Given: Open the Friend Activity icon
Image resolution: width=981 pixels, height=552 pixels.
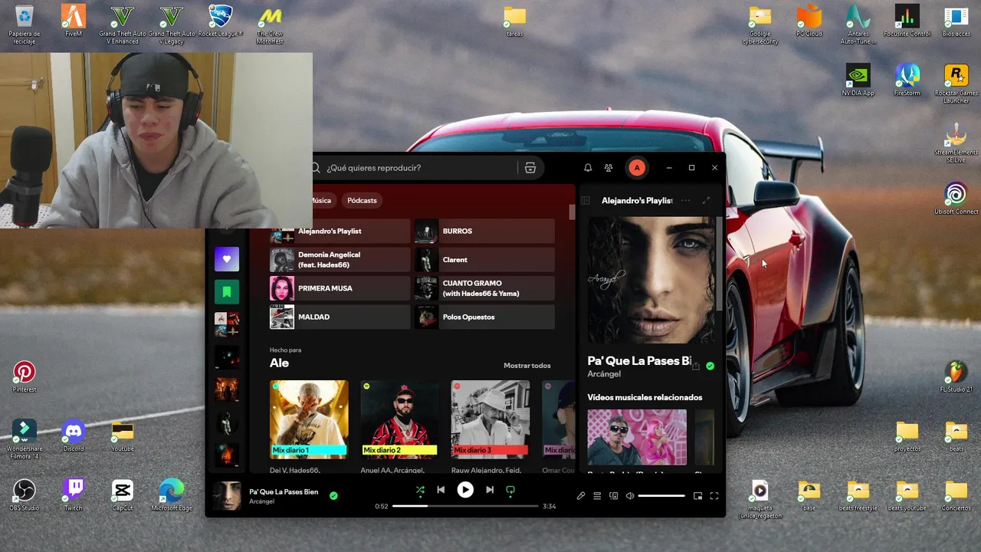Looking at the screenshot, I should pyautogui.click(x=609, y=168).
